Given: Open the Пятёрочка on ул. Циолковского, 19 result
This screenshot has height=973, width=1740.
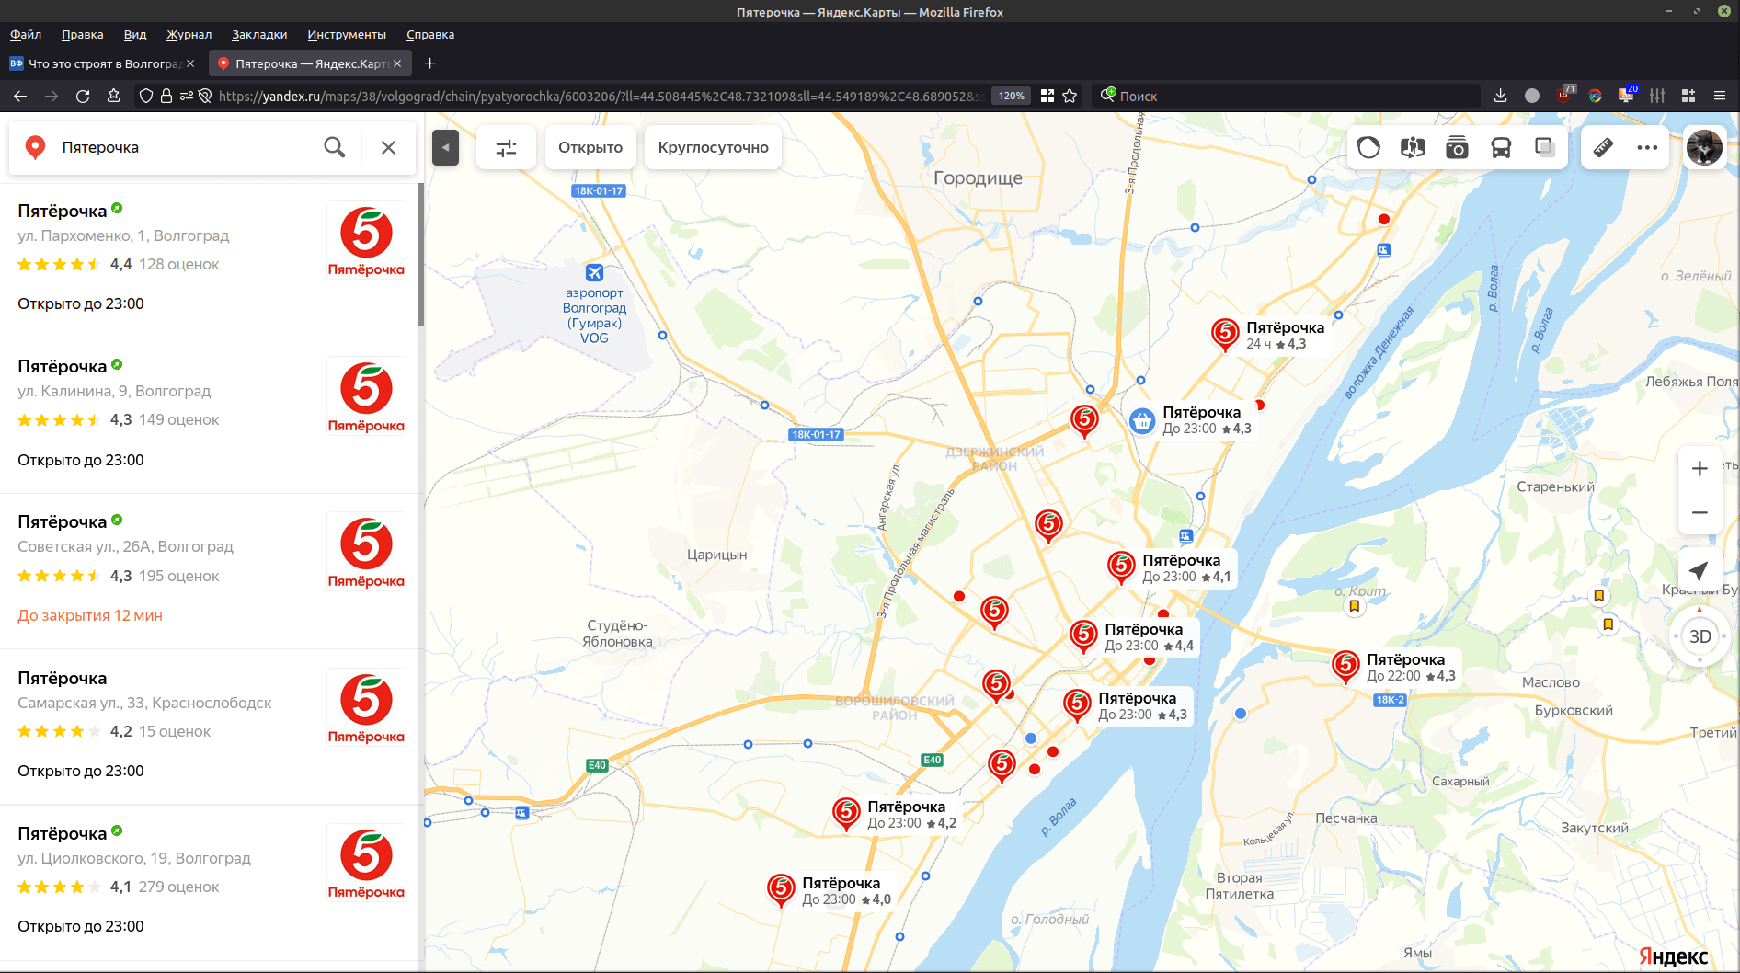Looking at the screenshot, I should tap(210, 882).
